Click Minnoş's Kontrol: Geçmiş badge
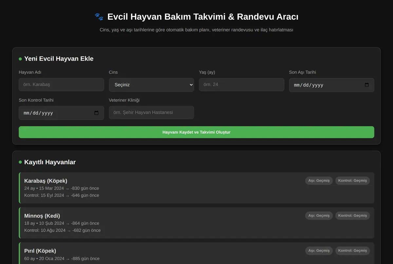This screenshot has height=264, width=393. click(352, 216)
